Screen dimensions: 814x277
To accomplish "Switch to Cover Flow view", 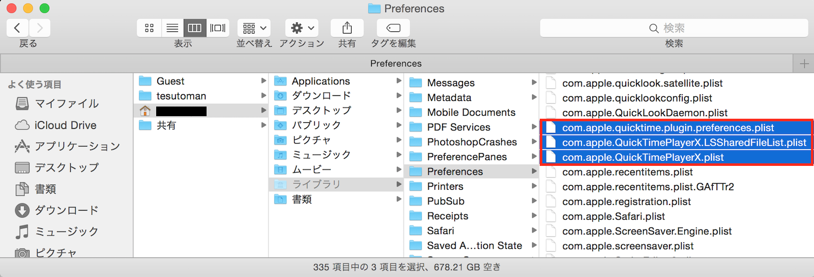I will (x=218, y=28).
